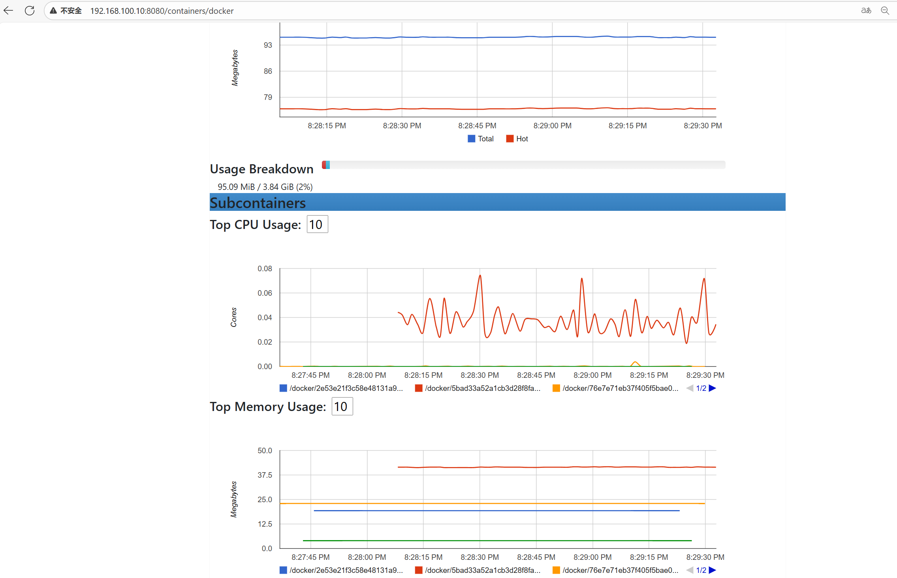Toggle Hot series in memory chart legend
The width and height of the screenshot is (897, 578).
[522, 139]
